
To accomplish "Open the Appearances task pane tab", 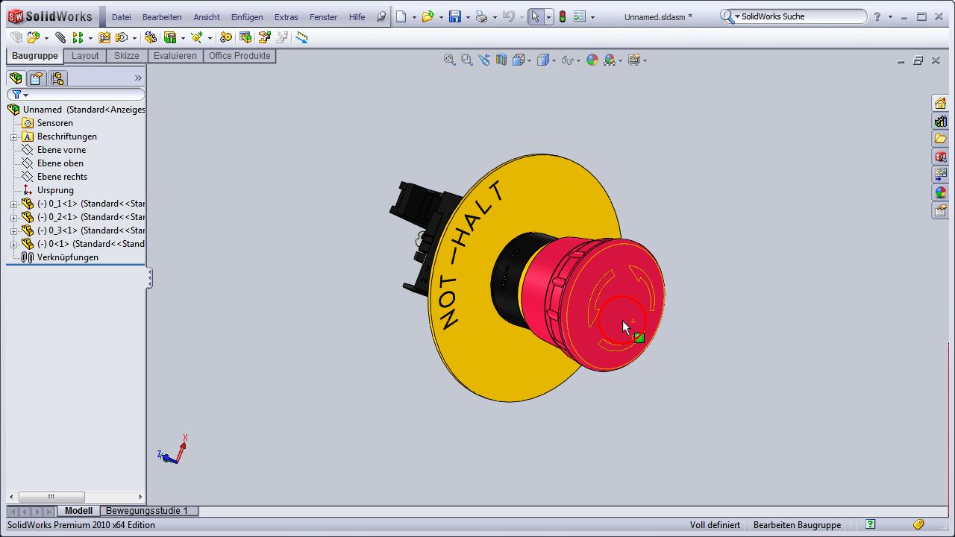I will (940, 192).
